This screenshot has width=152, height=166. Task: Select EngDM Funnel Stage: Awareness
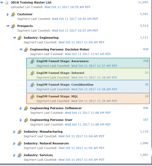click(63, 61)
